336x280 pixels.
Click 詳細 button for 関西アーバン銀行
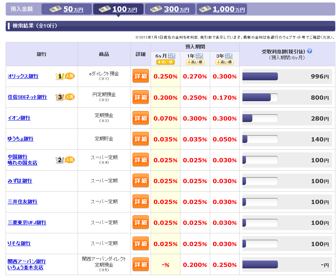coord(141,264)
